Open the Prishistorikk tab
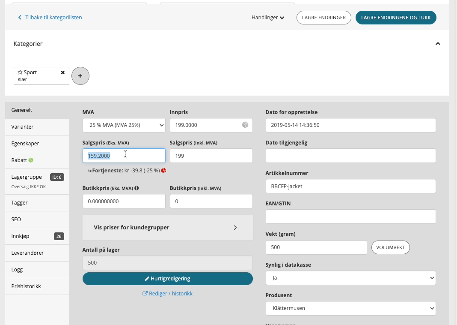 pos(26,286)
